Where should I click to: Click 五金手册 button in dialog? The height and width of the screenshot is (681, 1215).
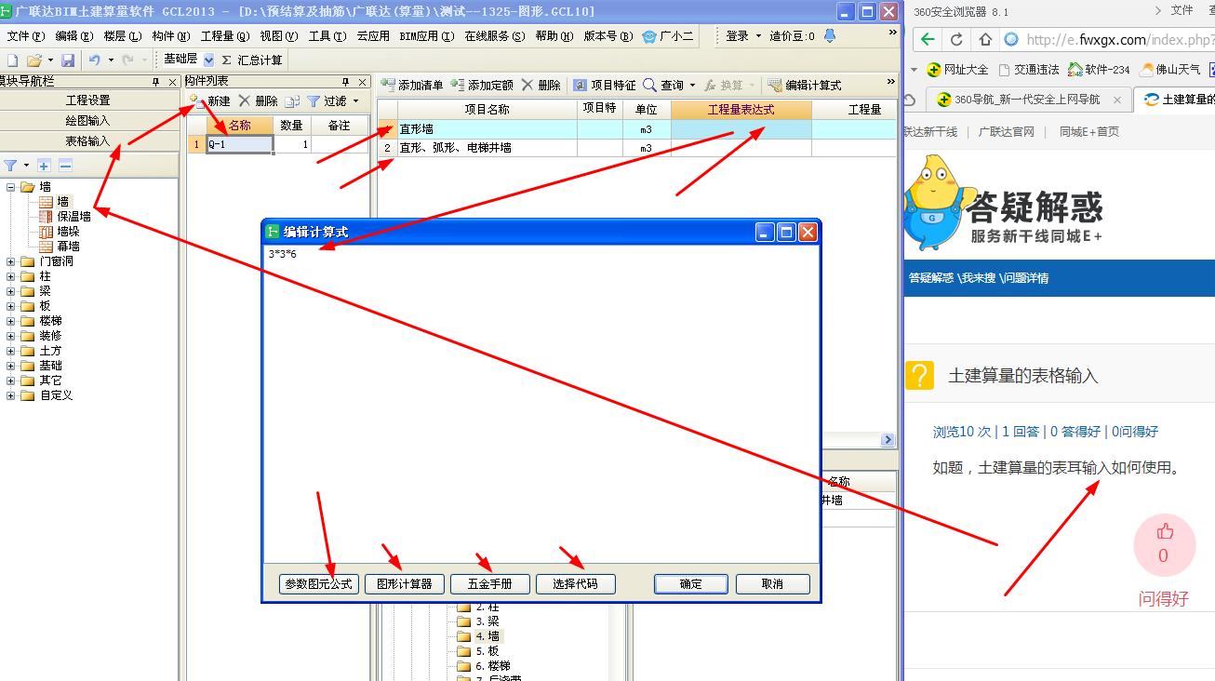coord(489,584)
